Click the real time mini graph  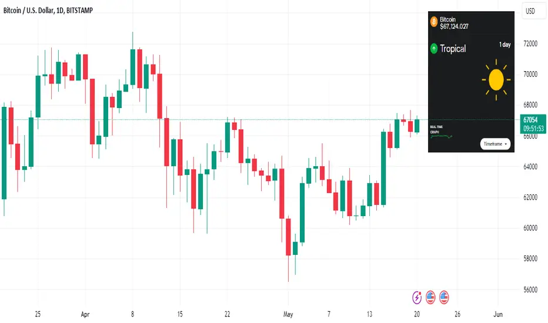pos(442,136)
